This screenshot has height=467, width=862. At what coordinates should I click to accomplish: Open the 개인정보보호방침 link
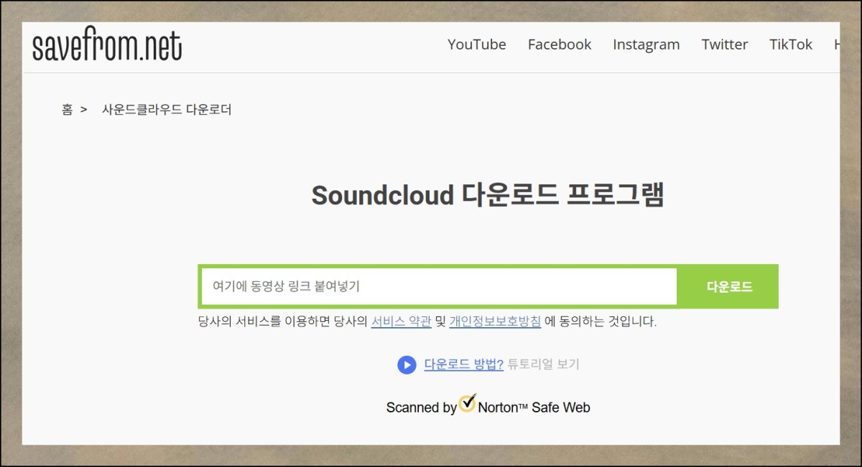pos(495,321)
